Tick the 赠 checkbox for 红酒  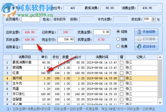pyautogui.click(x=121, y=73)
